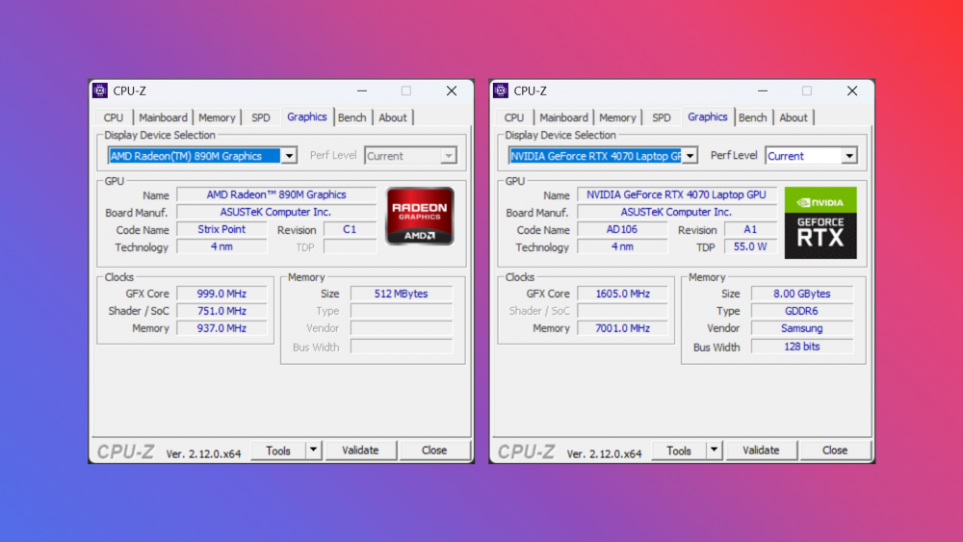This screenshot has height=542, width=963.
Task: Switch to Mainboard tab in left window
Action: pyautogui.click(x=163, y=117)
